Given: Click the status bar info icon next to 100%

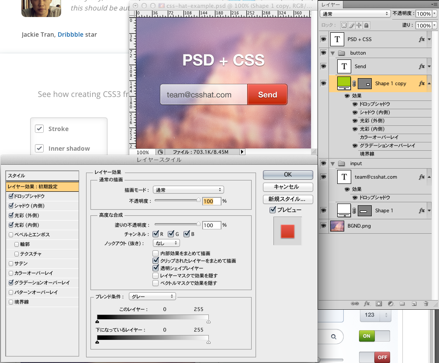Looking at the screenshot, I should tap(160, 152).
